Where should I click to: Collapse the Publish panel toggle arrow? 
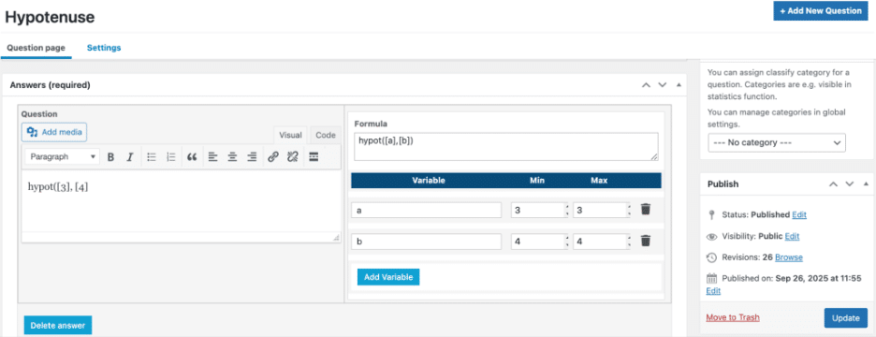coord(866,183)
